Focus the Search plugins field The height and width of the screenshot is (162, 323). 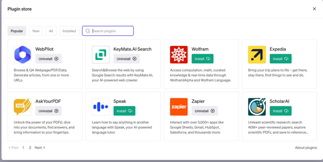pyautogui.click(x=108, y=31)
